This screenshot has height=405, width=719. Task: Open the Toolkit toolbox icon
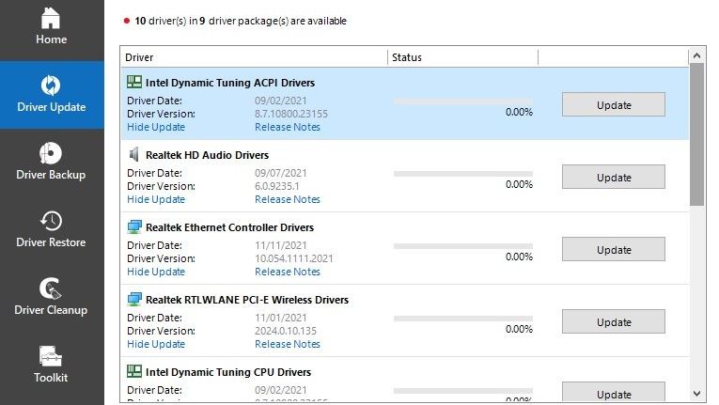pos(52,356)
